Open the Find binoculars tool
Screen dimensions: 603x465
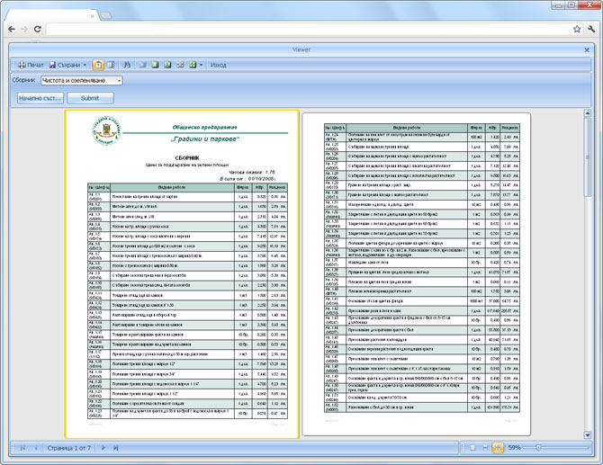click(x=127, y=65)
